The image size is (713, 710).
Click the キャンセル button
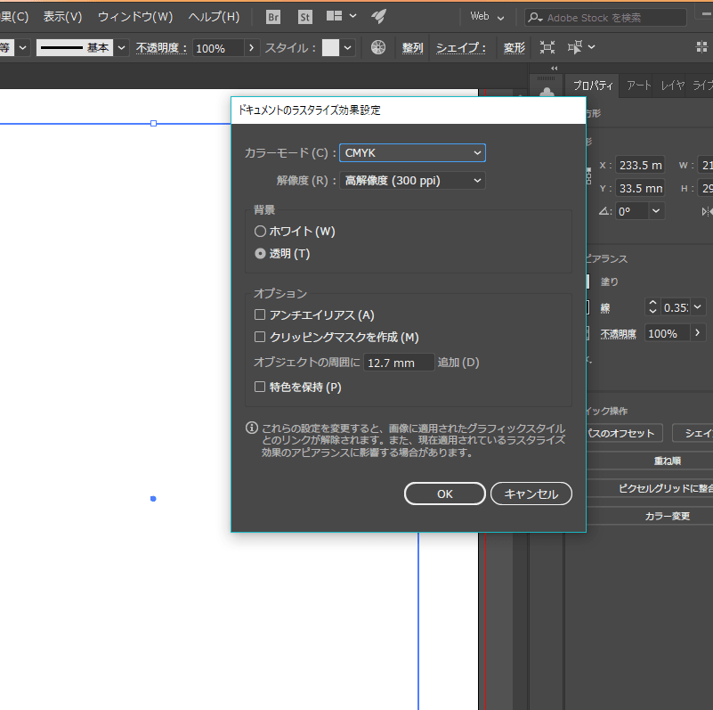(x=531, y=494)
